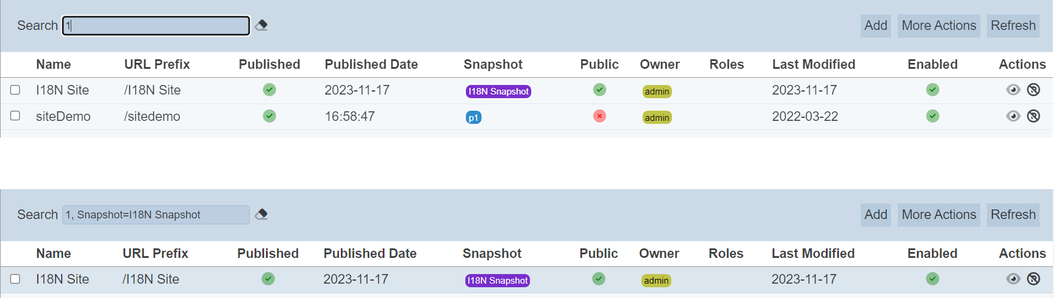Click the eye icon in bottom table's I18N Site row
The height and width of the screenshot is (298, 1054).
coord(1013,279)
